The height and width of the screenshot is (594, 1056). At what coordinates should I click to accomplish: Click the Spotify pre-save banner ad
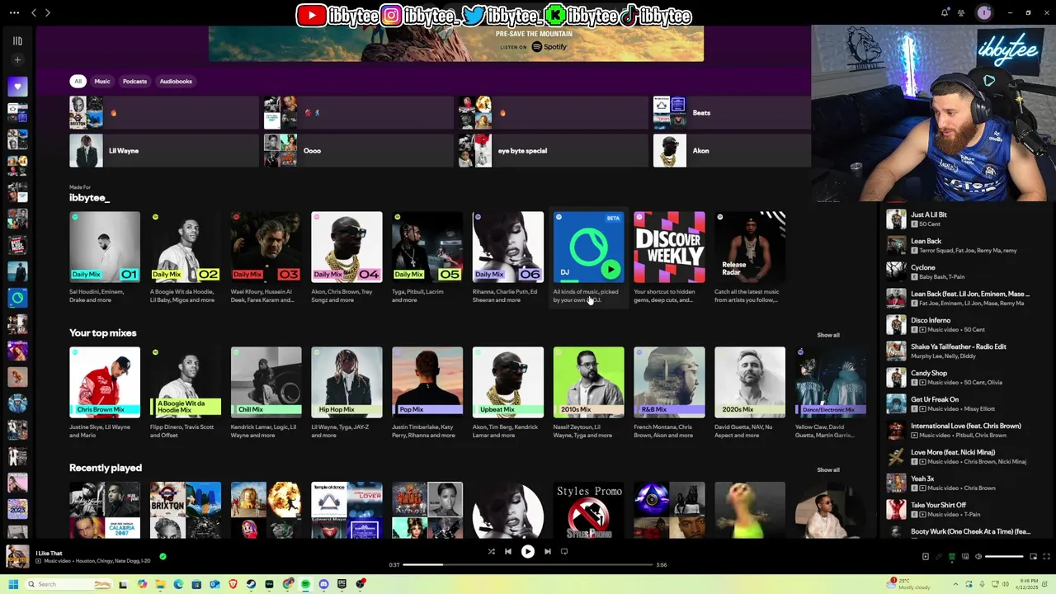456,44
